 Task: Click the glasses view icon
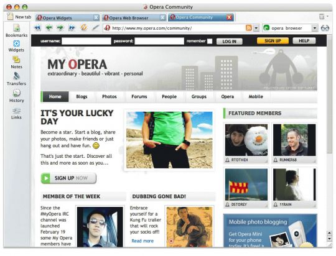[325, 28]
